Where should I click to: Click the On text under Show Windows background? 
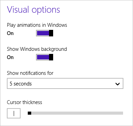pos(10,57)
